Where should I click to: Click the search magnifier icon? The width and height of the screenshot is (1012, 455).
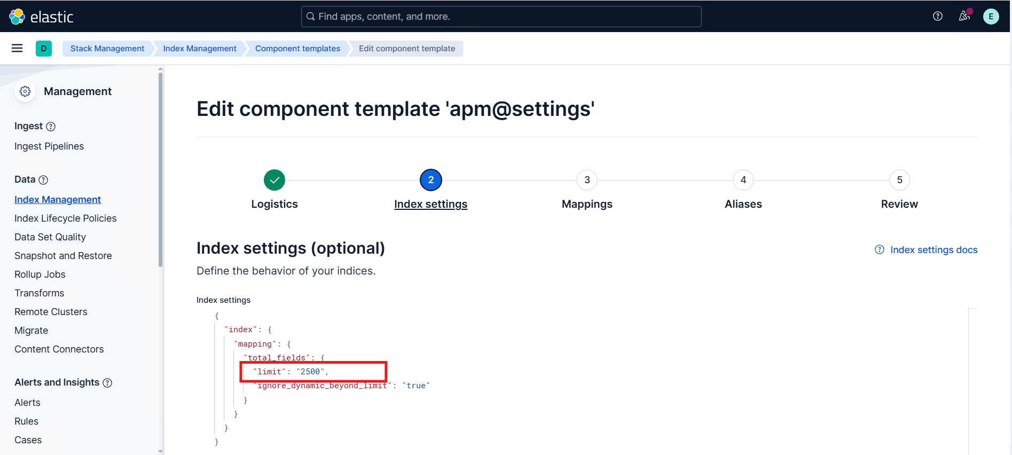point(310,17)
